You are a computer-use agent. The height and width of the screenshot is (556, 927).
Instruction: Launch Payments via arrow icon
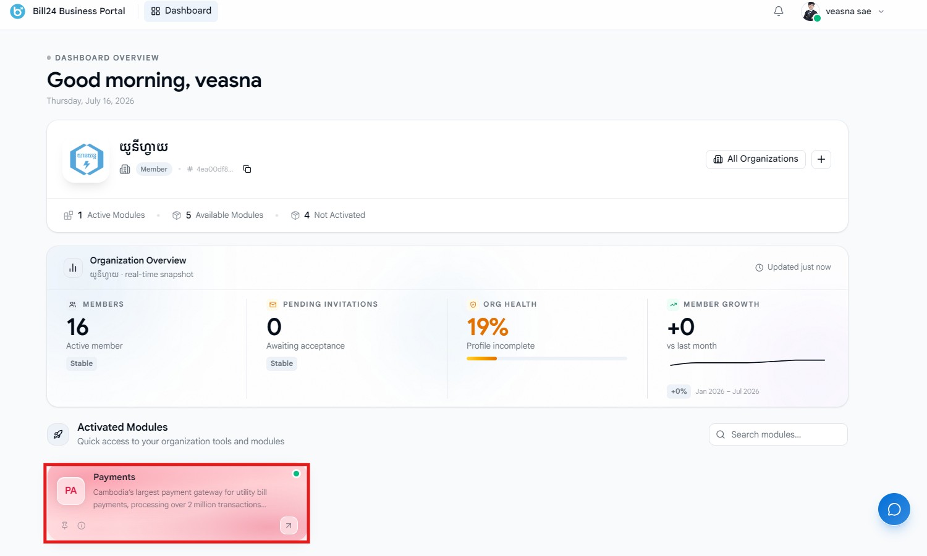289,525
